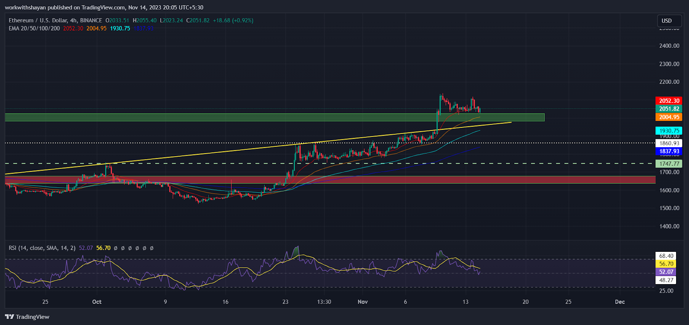Click the TradingView logo icon

[9, 317]
